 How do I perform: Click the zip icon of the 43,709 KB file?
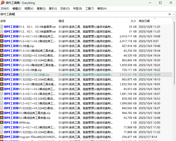(x=2, y=118)
